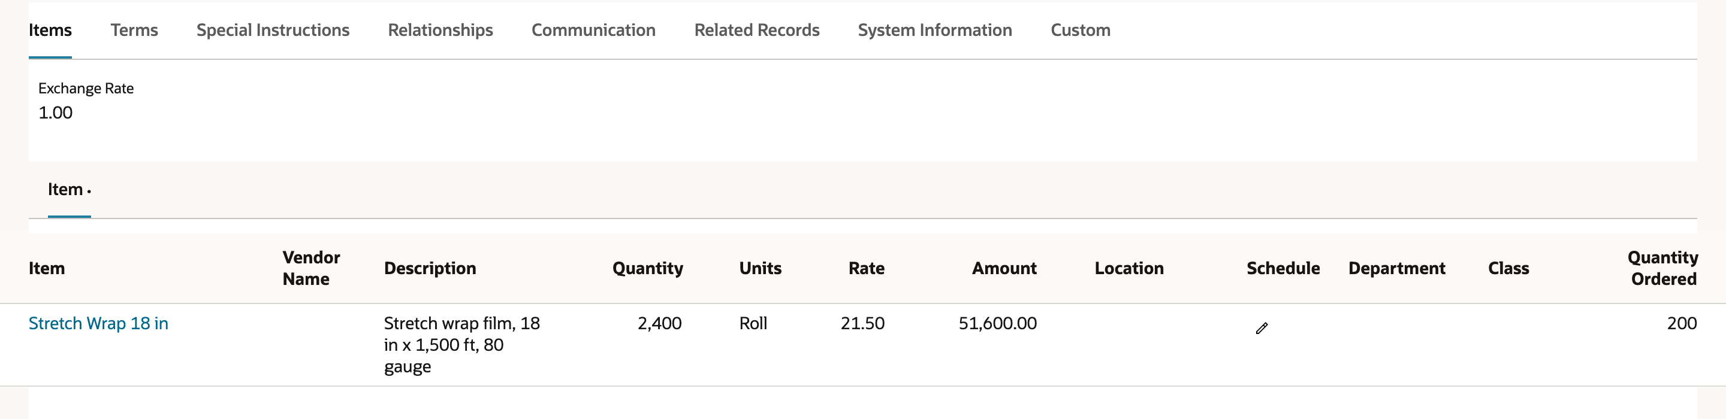Open the Special Instructions tab
This screenshot has height=419, width=1726.
(x=273, y=30)
